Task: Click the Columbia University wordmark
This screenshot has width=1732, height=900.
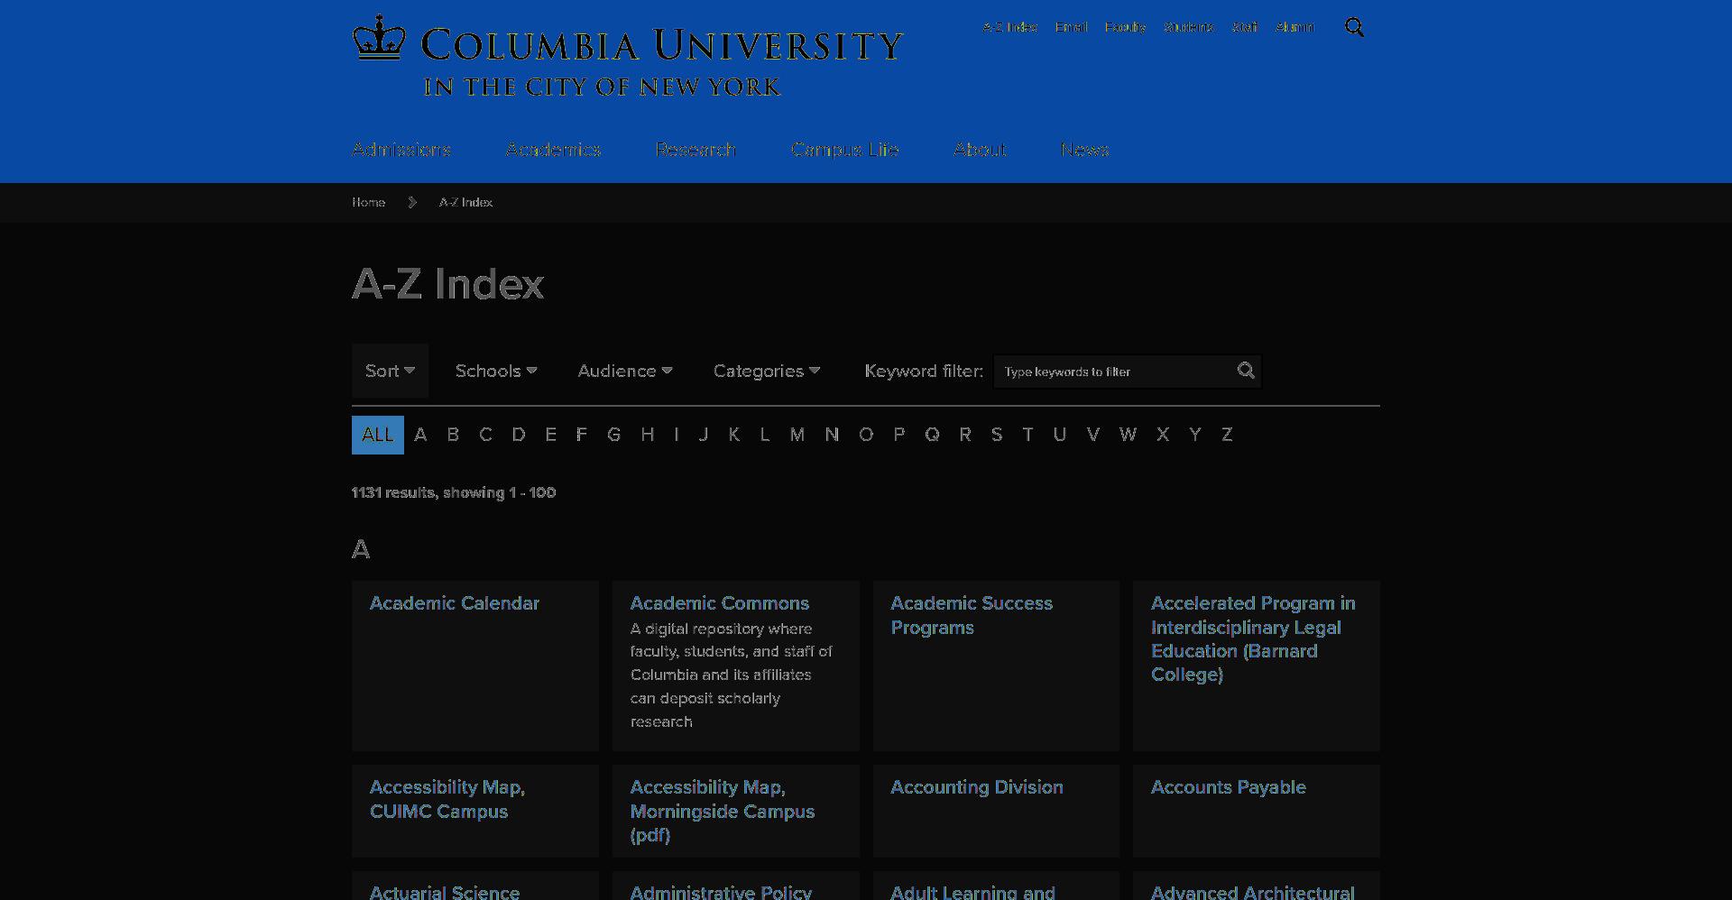Action: pyautogui.click(x=661, y=45)
